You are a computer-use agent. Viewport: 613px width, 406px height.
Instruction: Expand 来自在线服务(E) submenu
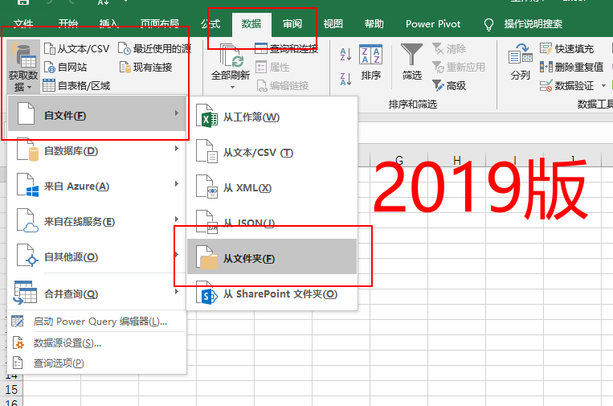tap(97, 221)
